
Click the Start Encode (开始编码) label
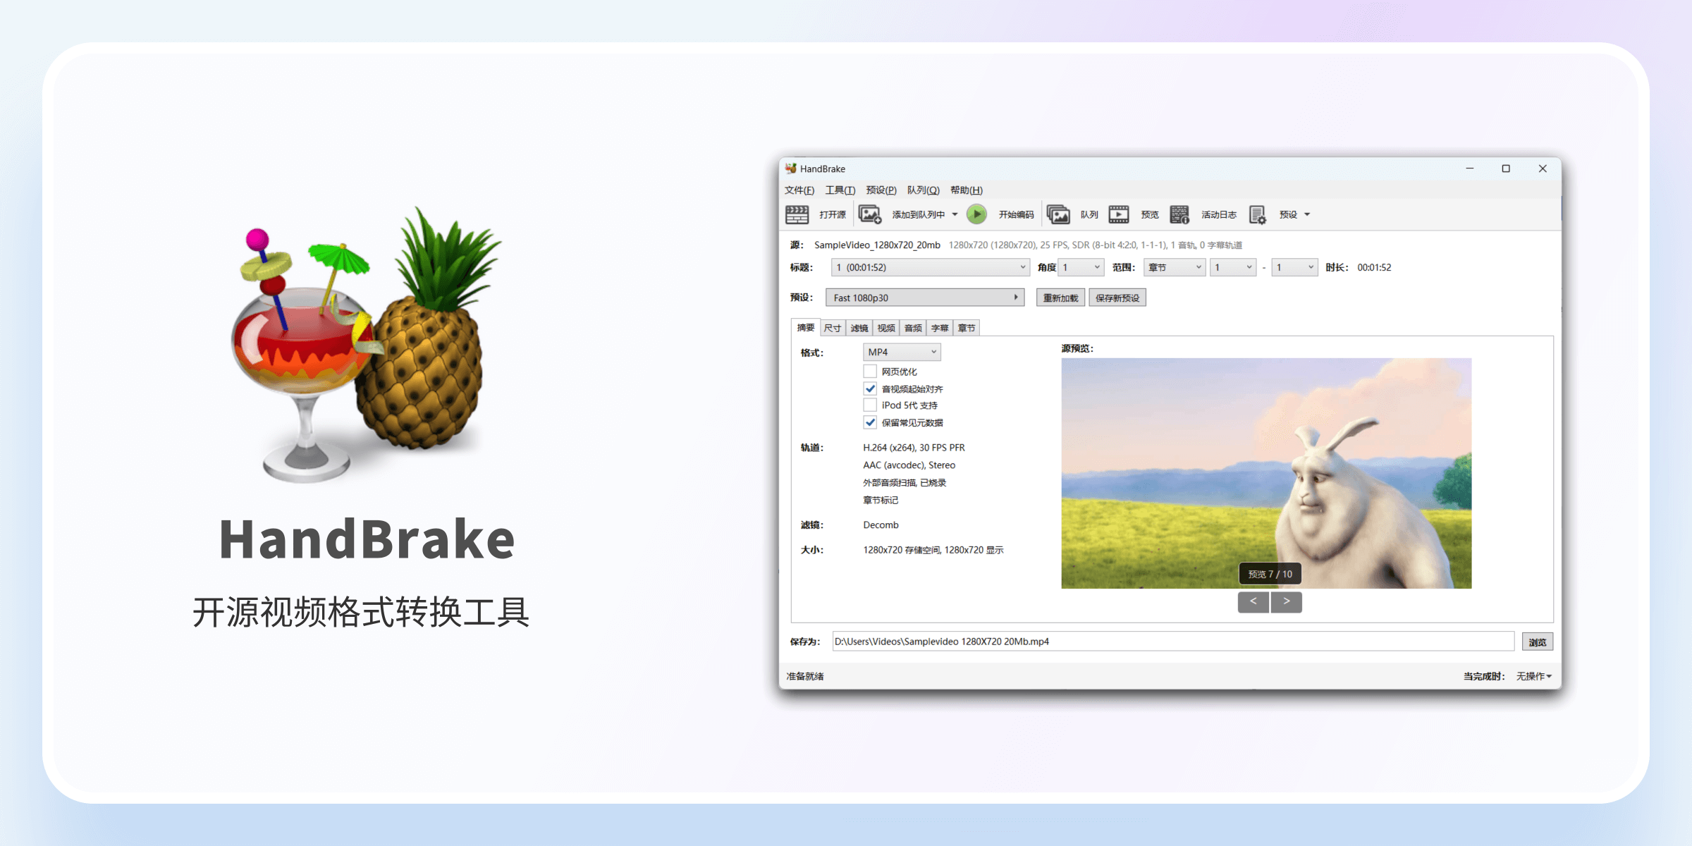1016,214
